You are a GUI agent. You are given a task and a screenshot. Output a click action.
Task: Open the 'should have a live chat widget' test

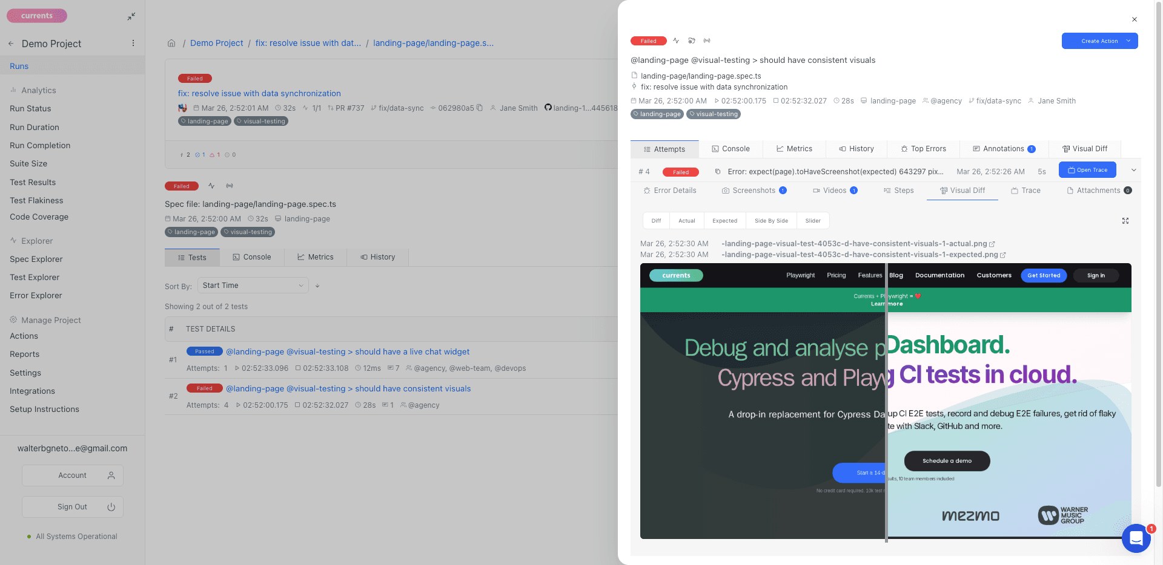(348, 351)
